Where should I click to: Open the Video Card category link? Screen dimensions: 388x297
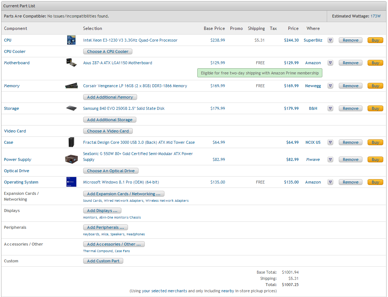click(x=15, y=131)
